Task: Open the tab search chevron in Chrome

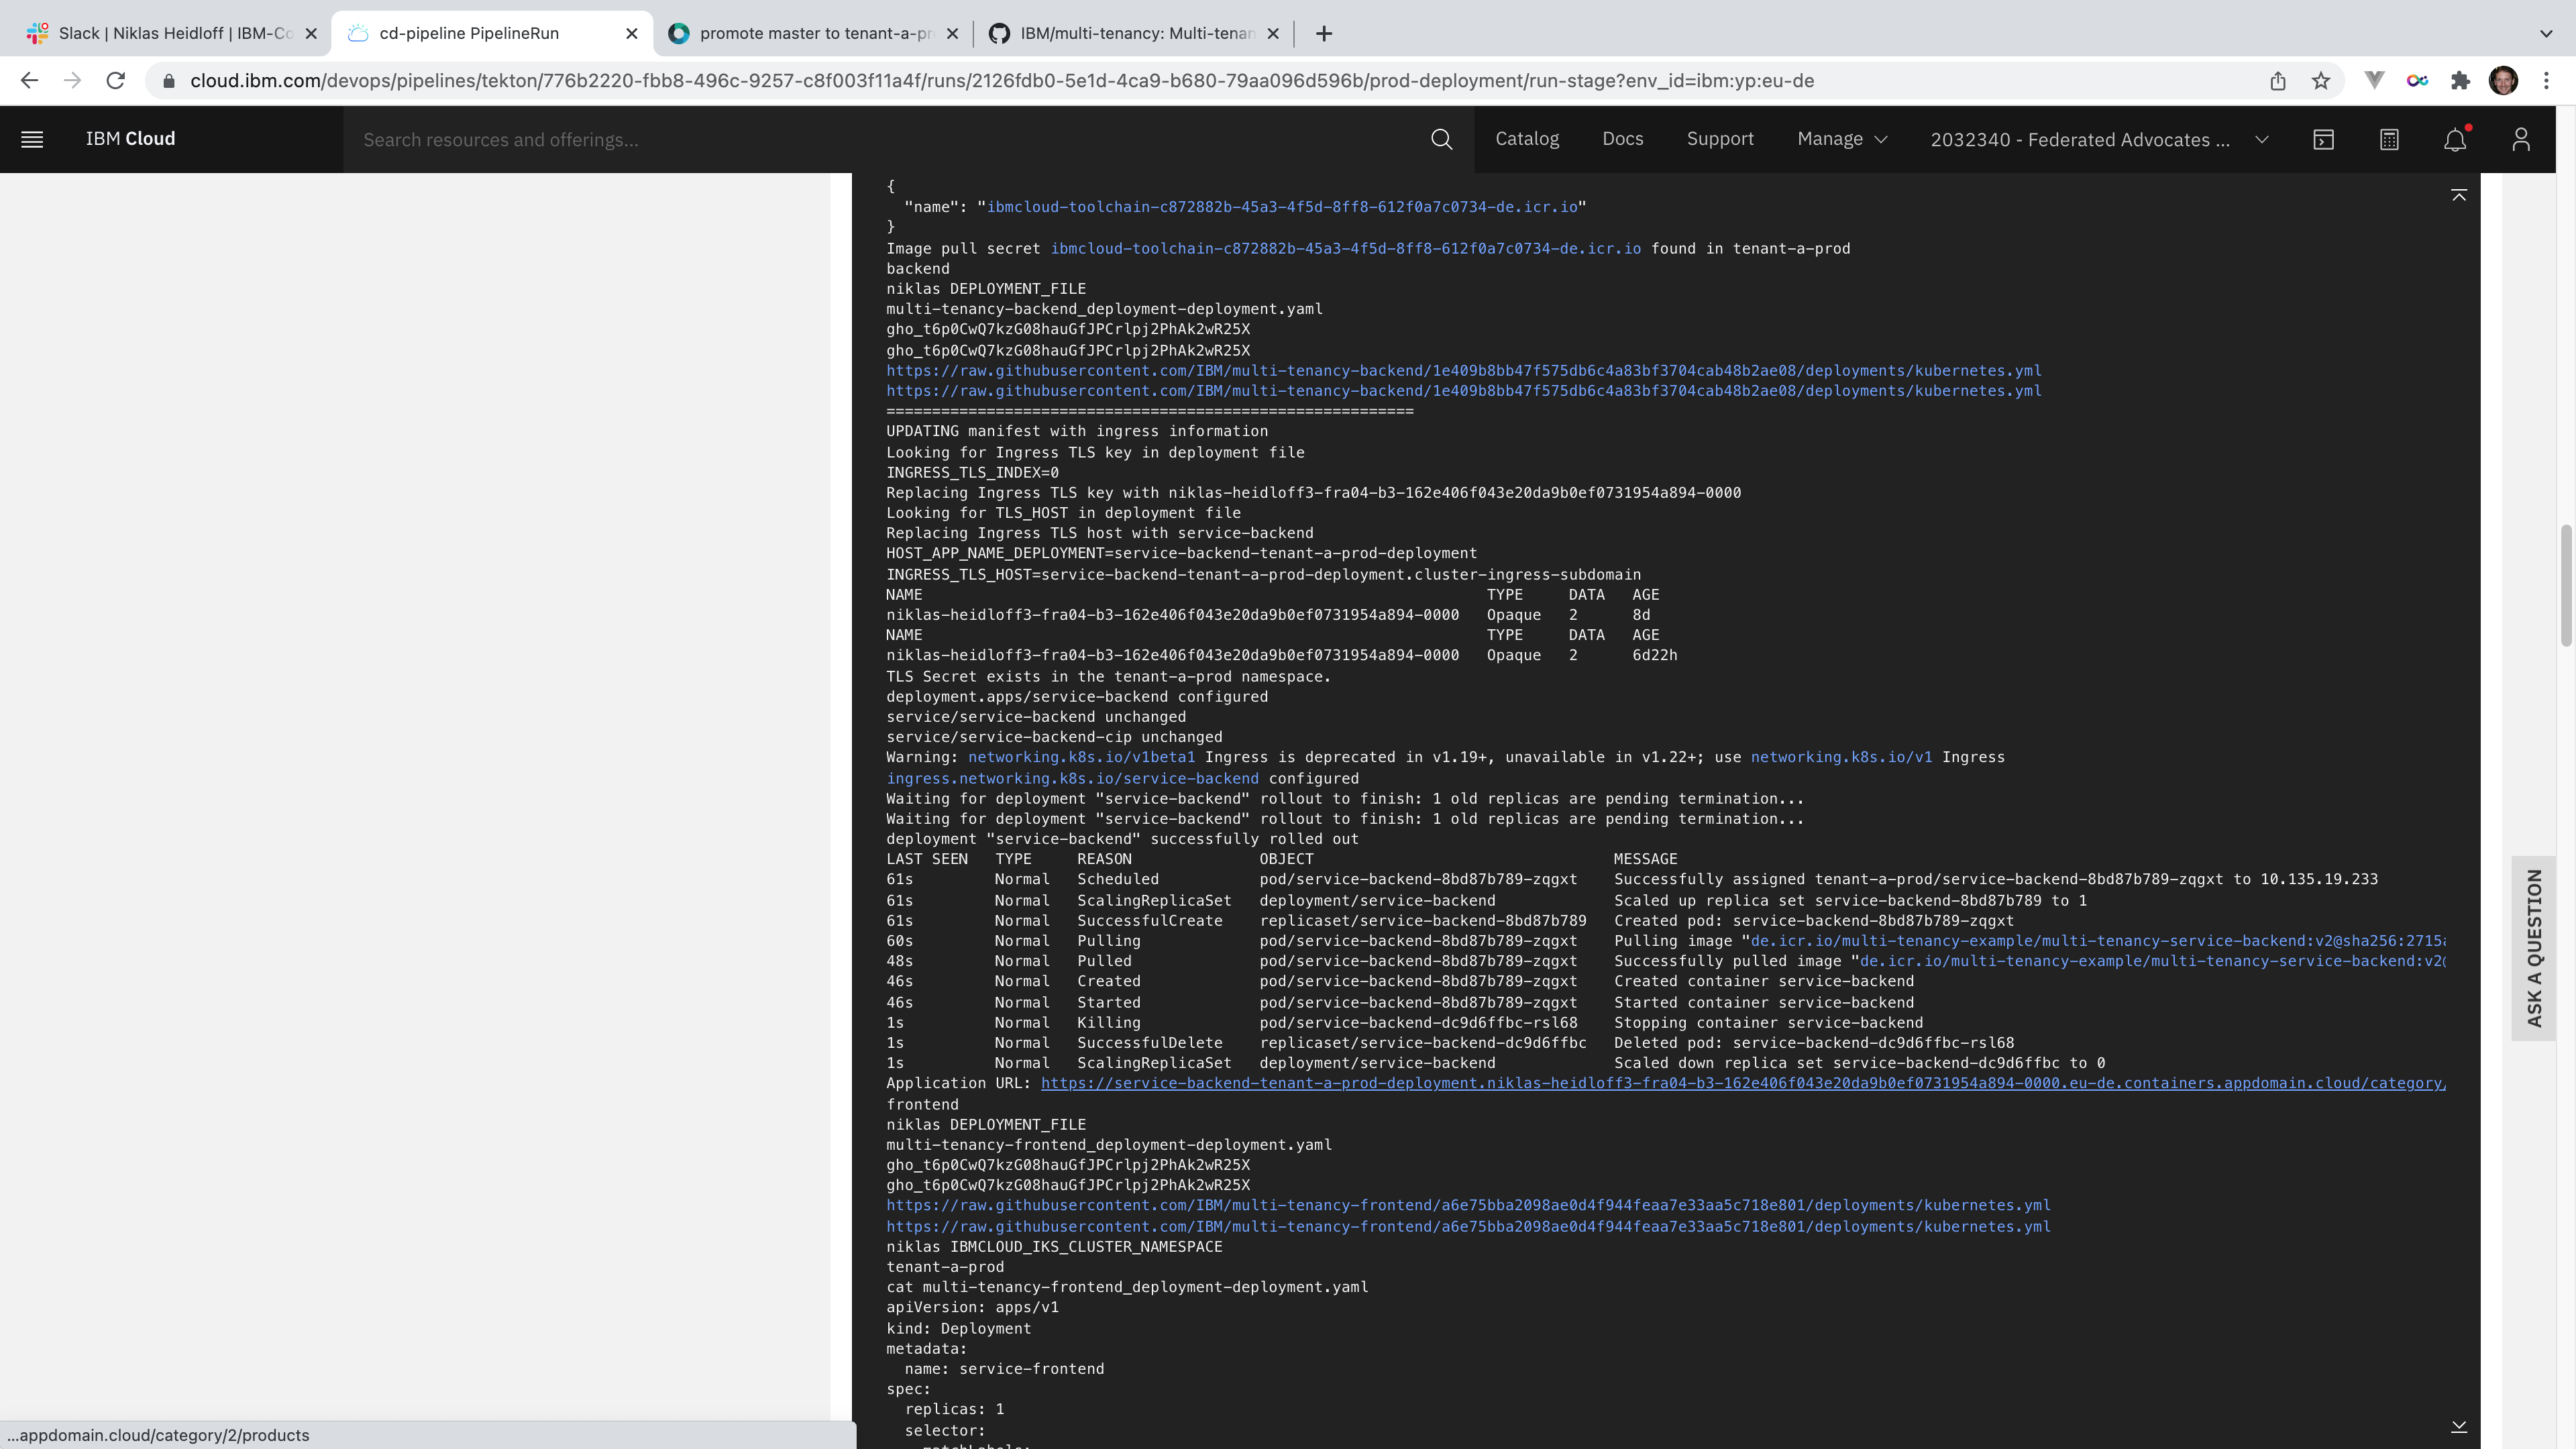Action: [2545, 33]
